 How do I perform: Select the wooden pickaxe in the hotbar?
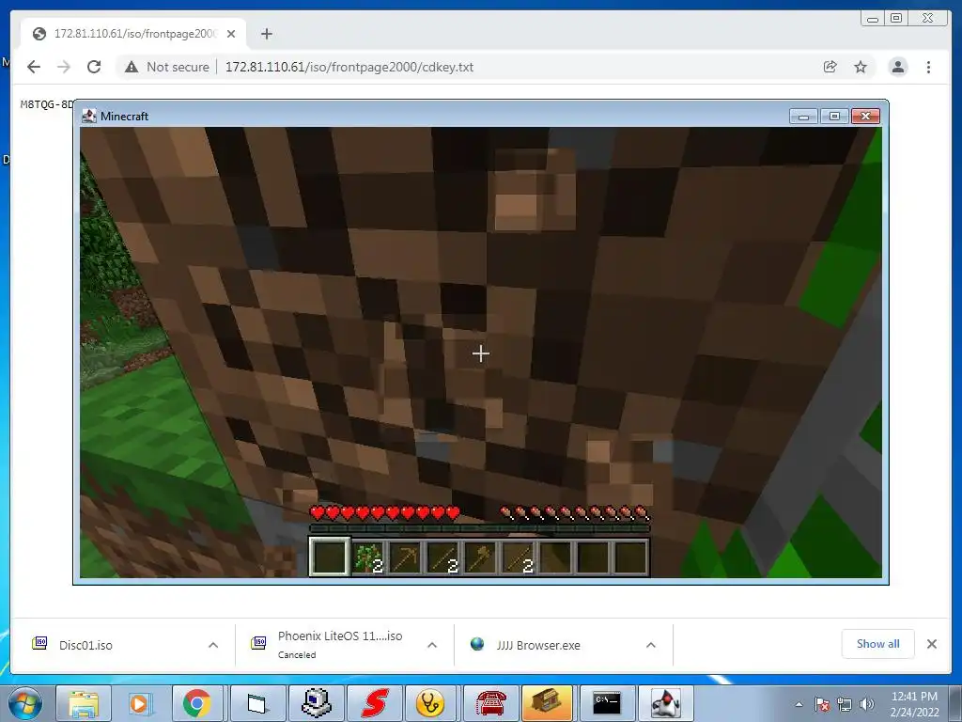[406, 557]
